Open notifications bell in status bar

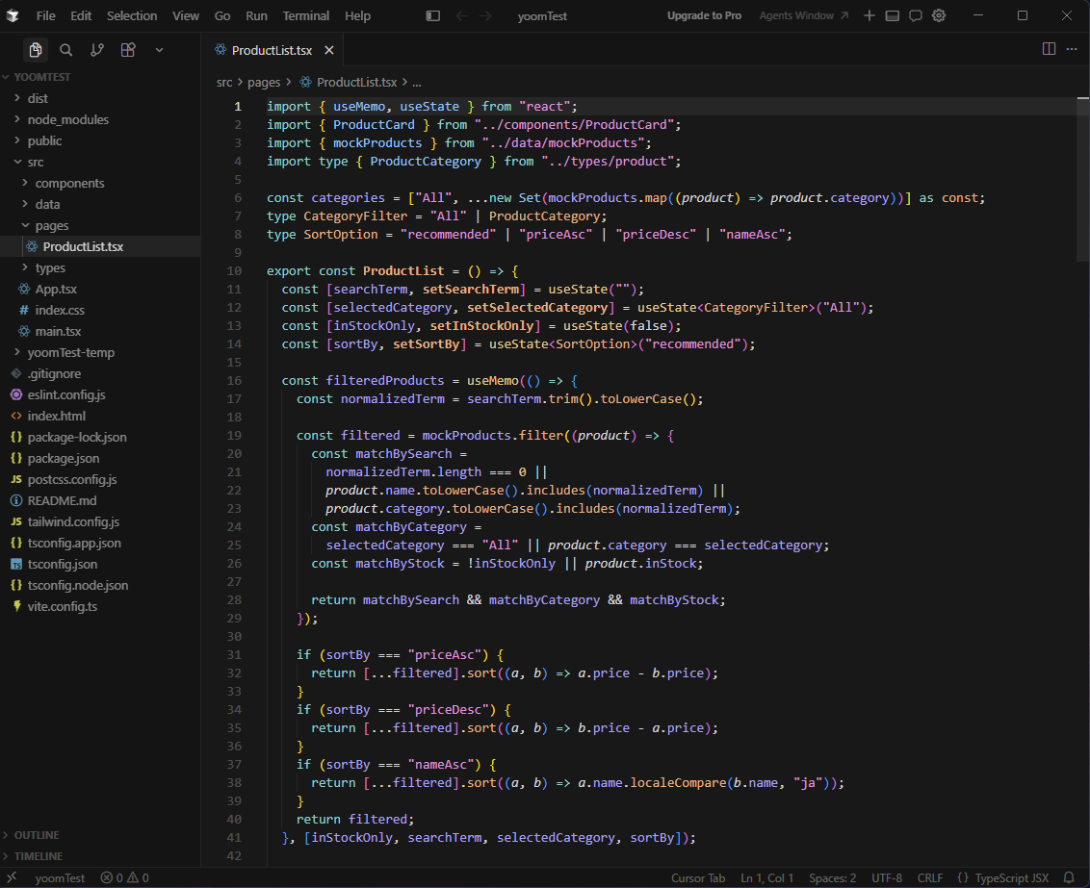point(1069,878)
